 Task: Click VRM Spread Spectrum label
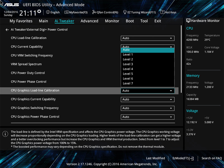coord(26,64)
